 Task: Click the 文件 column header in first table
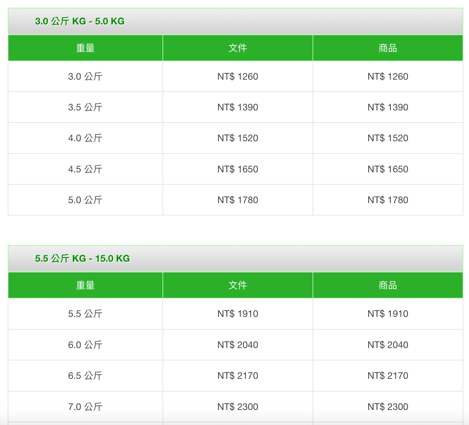tap(238, 48)
